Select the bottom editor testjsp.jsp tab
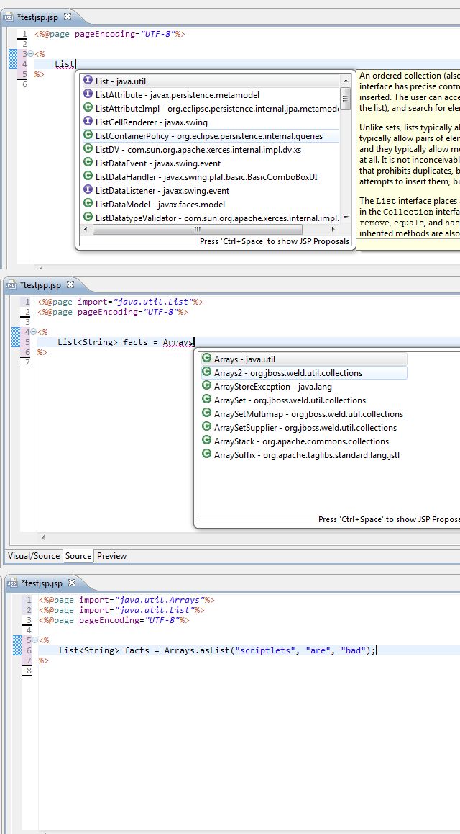Image resolution: width=460 pixels, height=834 pixels. point(41,583)
